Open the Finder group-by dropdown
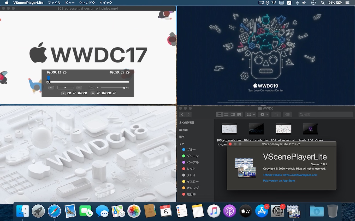The image size is (355, 221). pos(250,114)
